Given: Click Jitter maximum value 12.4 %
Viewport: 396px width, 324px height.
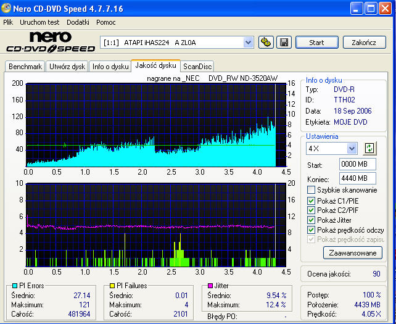Looking at the screenshot, I should [x=276, y=304].
